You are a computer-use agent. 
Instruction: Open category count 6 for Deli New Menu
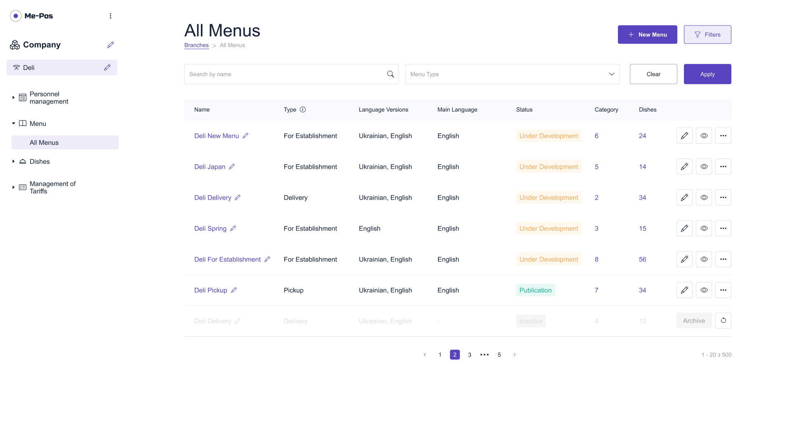[x=596, y=136]
